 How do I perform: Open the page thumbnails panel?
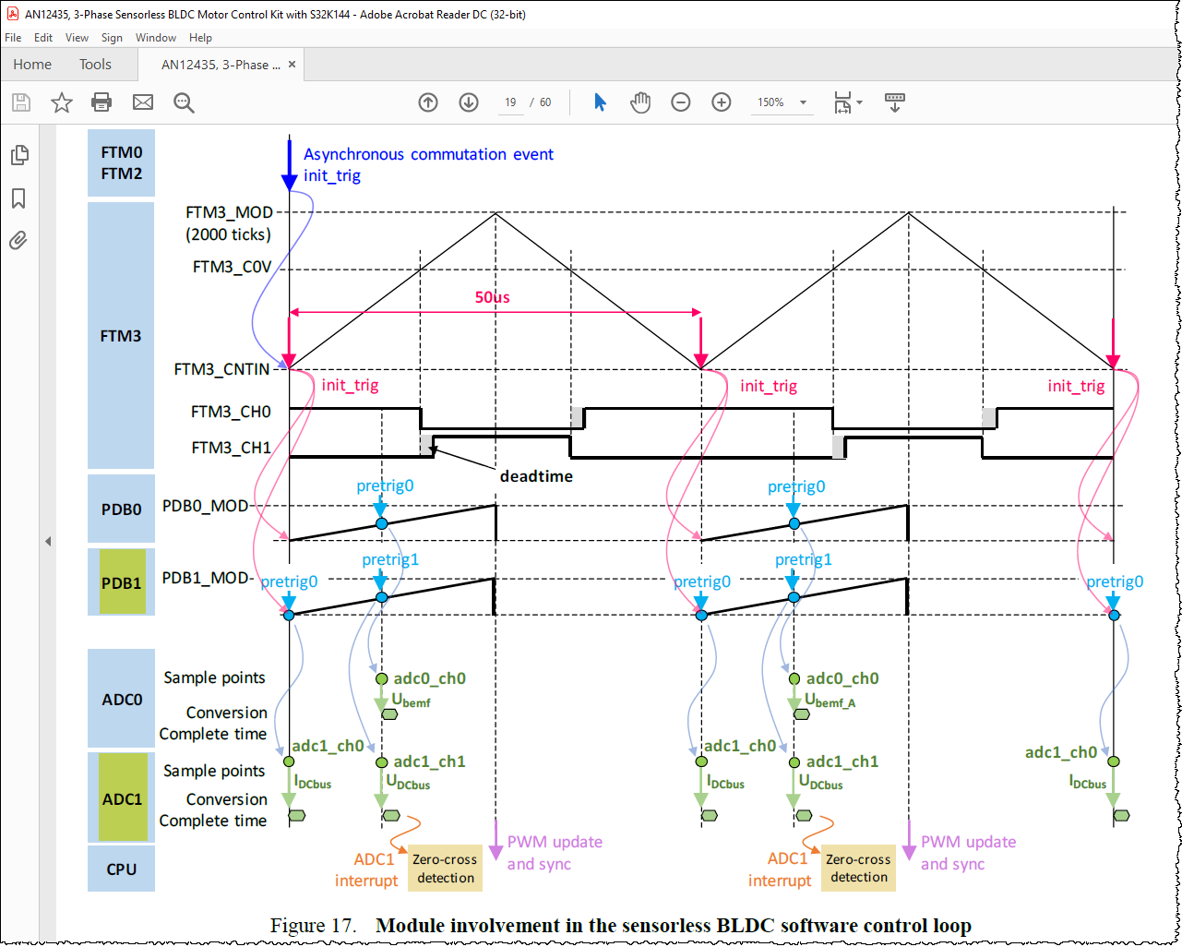click(x=19, y=155)
